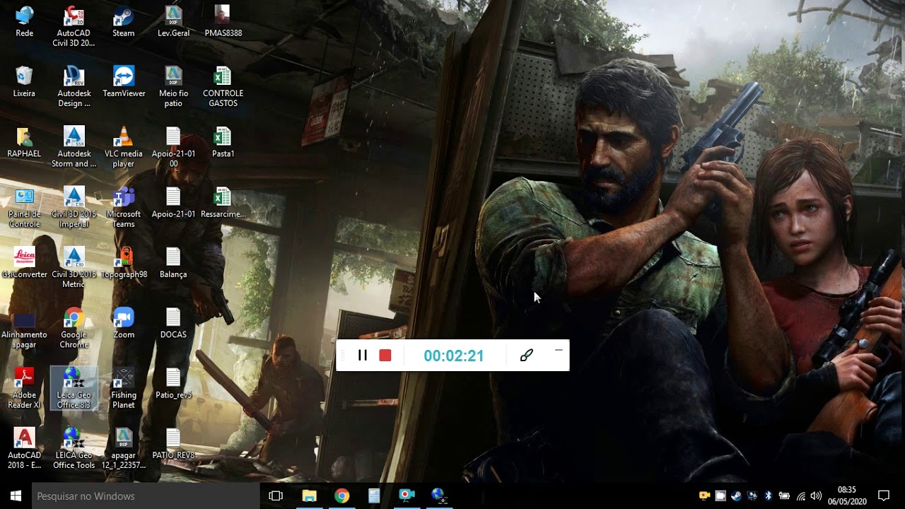905x509 pixels.
Task: Open the DOCAS text file
Action: [x=173, y=323]
